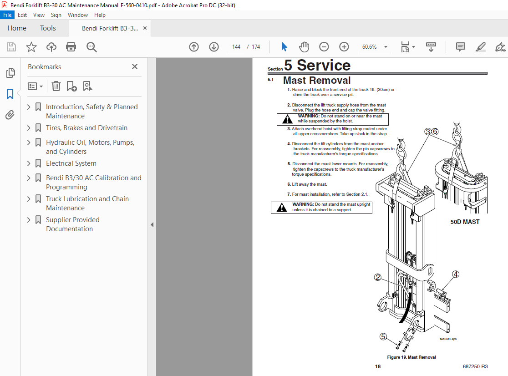
Task: Expand Truck Lubrication and Chain Maintenance bookmark
Action: [29, 199]
